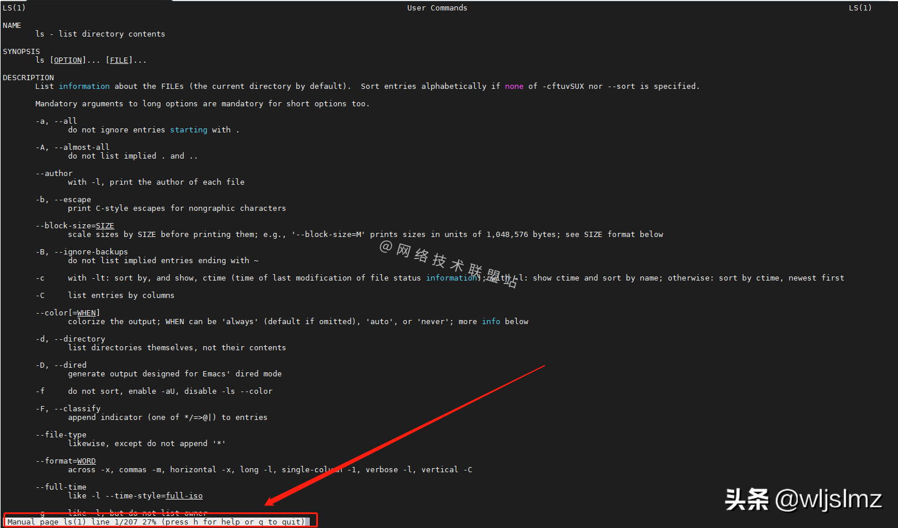Click the 'SYNOPSIS' section heading
The width and height of the screenshot is (898, 528).
click(21, 51)
